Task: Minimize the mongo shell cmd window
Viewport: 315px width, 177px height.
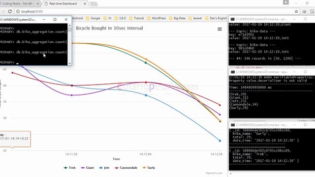Action: (44, 20)
